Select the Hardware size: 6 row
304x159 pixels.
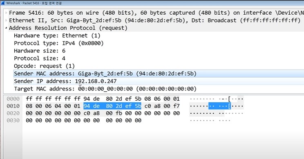(40, 51)
